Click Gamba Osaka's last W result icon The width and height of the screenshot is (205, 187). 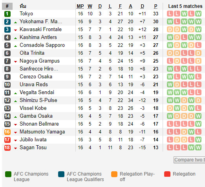click(198, 116)
